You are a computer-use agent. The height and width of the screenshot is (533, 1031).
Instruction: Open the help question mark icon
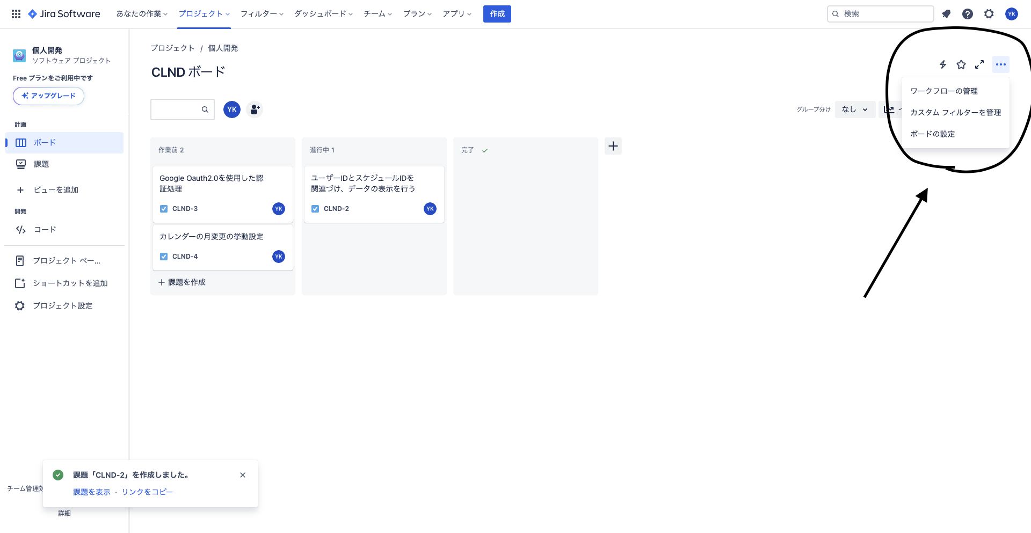(x=968, y=14)
